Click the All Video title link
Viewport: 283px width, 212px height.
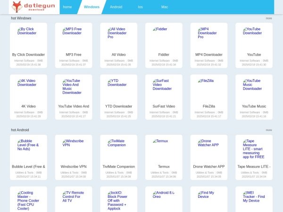[x=118, y=55]
